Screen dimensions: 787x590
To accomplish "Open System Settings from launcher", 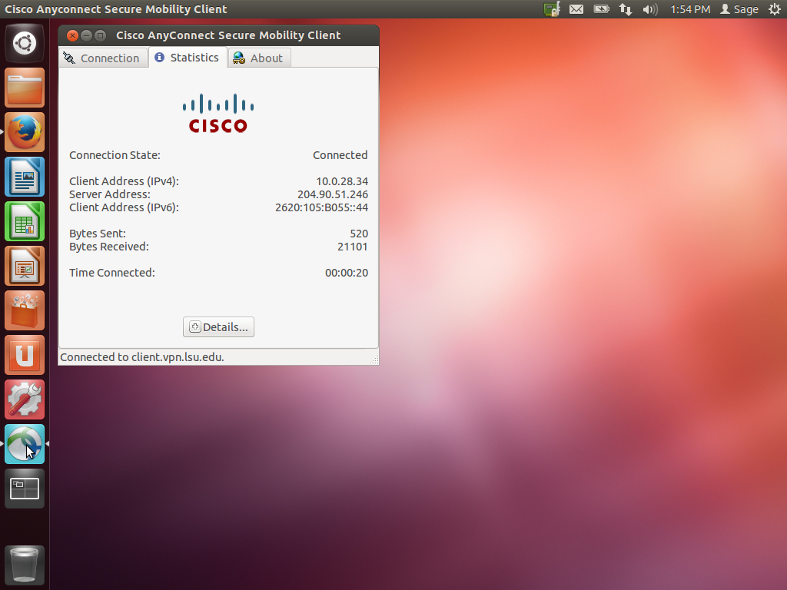I will 25,399.
